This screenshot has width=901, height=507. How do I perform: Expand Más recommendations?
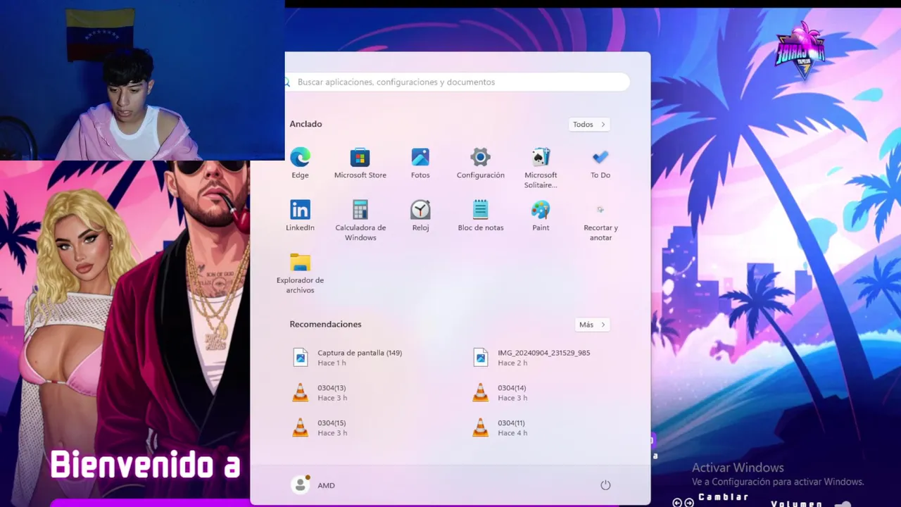[592, 325]
